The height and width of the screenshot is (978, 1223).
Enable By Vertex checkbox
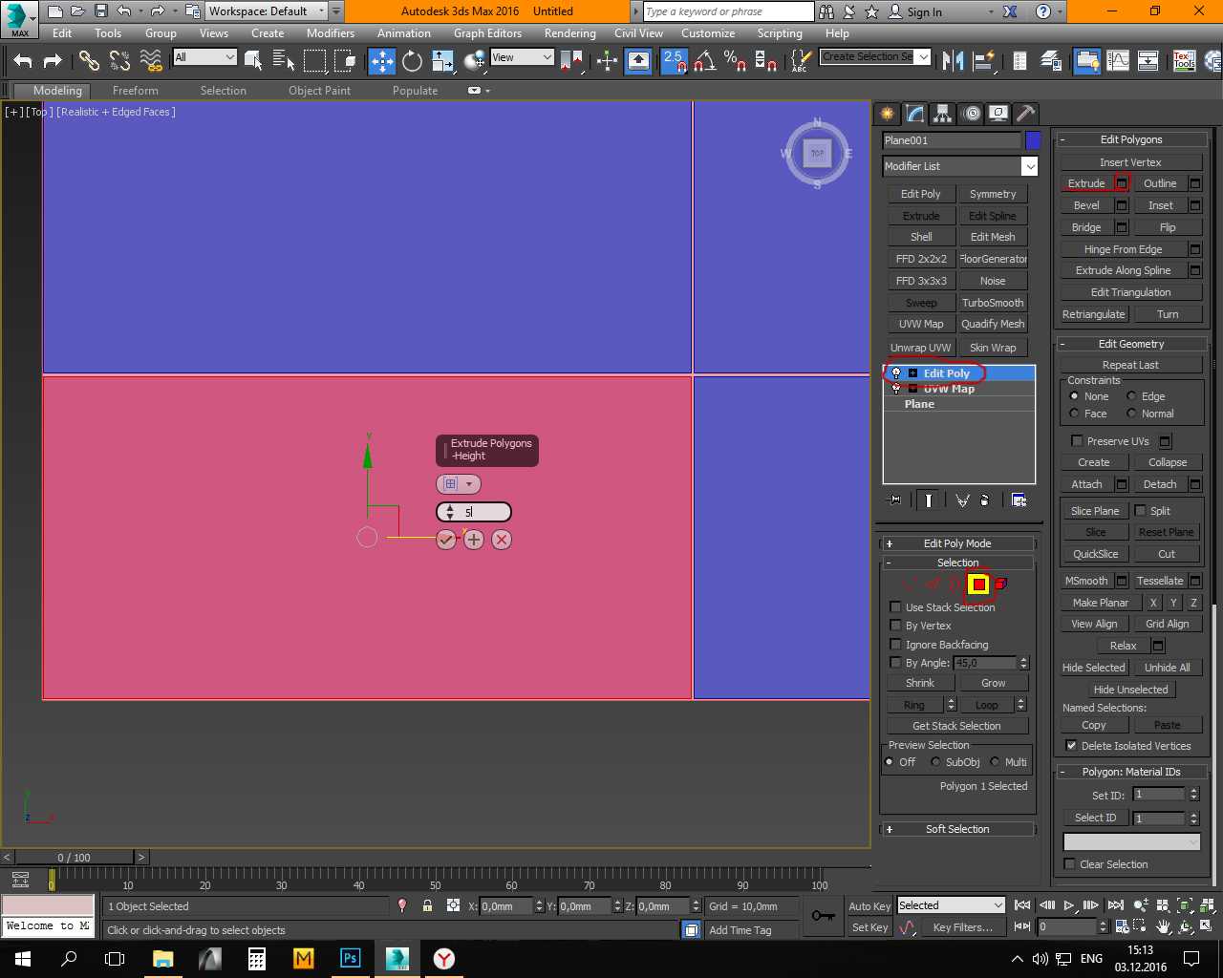(895, 625)
